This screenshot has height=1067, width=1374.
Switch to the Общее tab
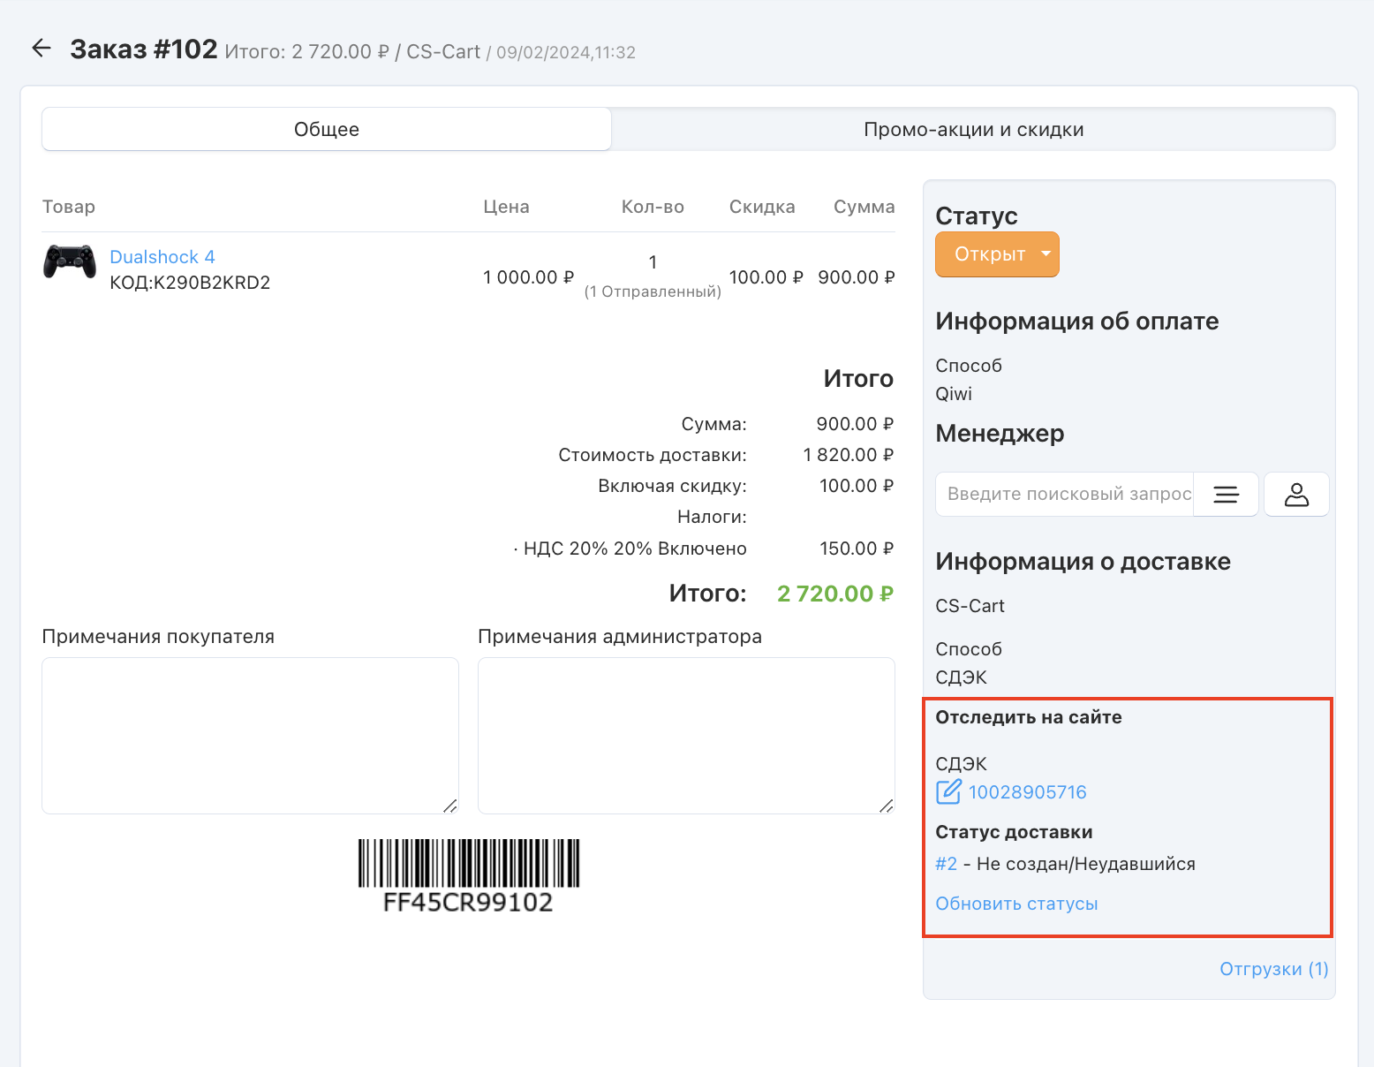(x=326, y=130)
